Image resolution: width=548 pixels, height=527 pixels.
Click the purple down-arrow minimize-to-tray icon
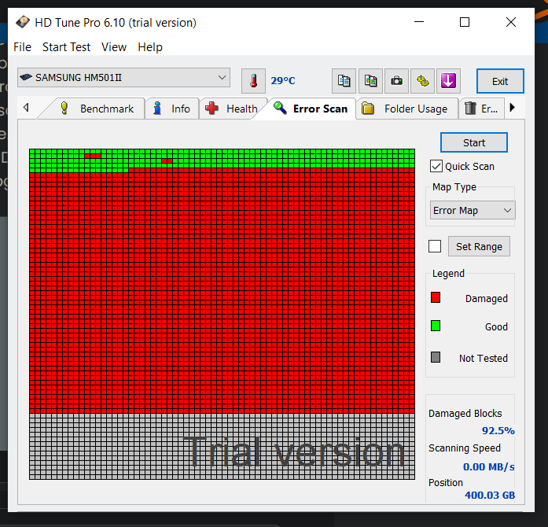[448, 80]
